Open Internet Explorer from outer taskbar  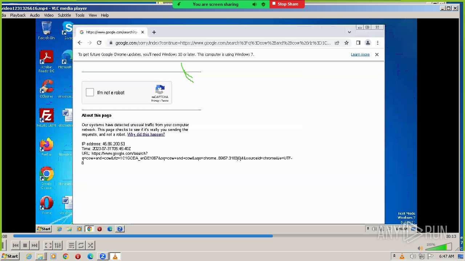tap(29, 256)
